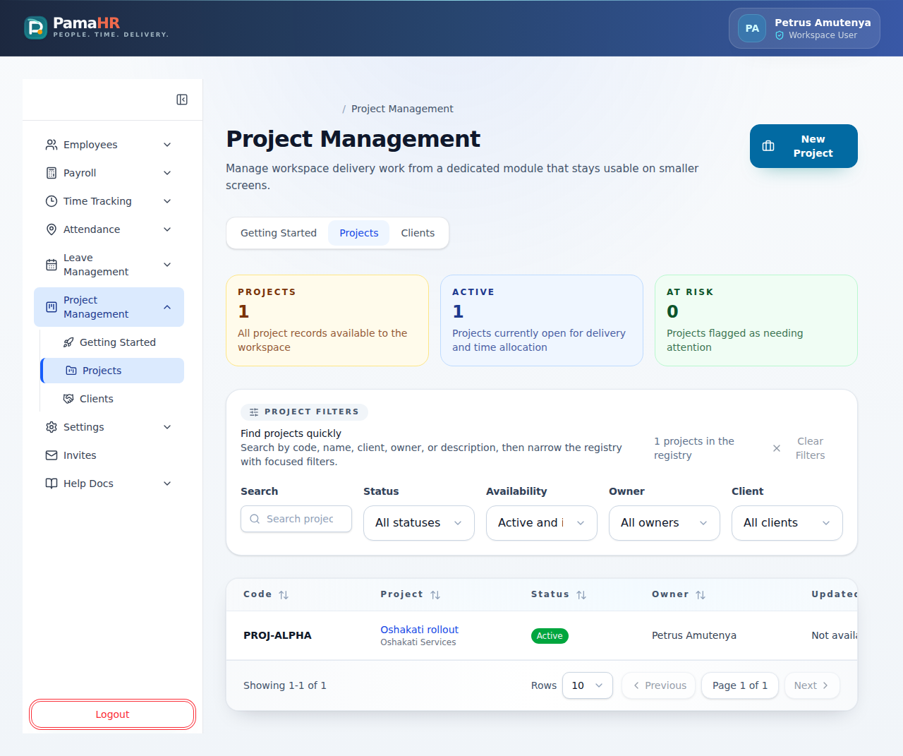Expand the Time Tracking chevron
Screen dimensions: 903x756
(167, 201)
